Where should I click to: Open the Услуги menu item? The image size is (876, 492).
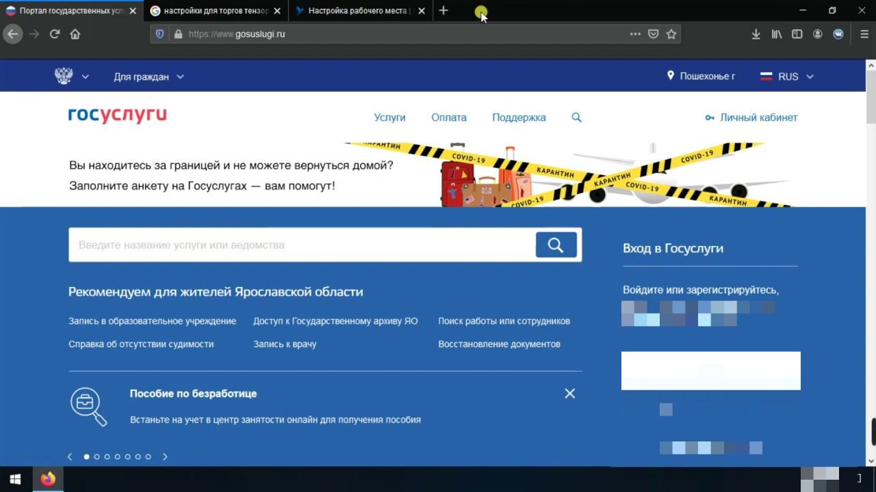(x=389, y=118)
